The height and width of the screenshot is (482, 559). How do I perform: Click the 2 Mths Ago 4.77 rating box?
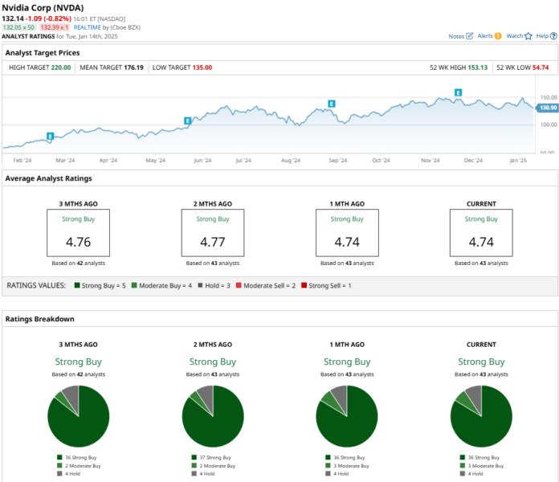[x=213, y=233]
